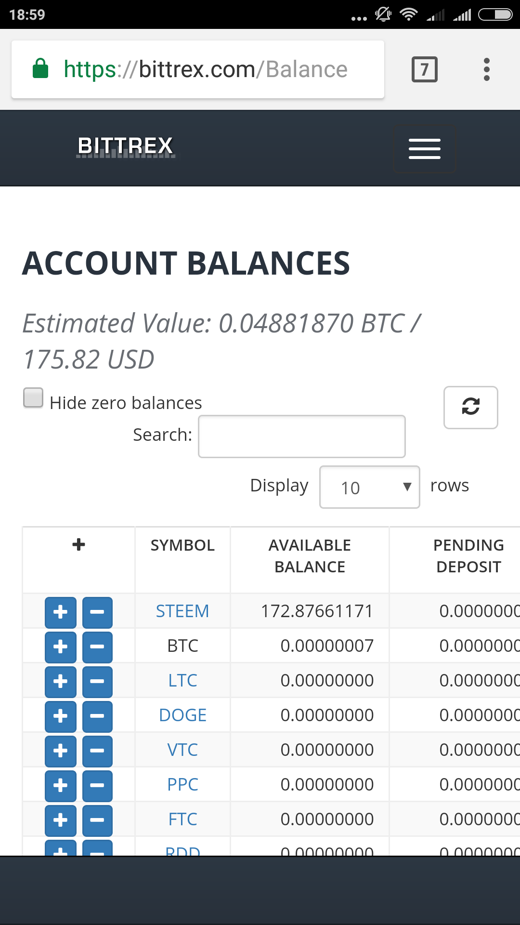Tap the 18:59 clock in status bar

click(x=27, y=14)
